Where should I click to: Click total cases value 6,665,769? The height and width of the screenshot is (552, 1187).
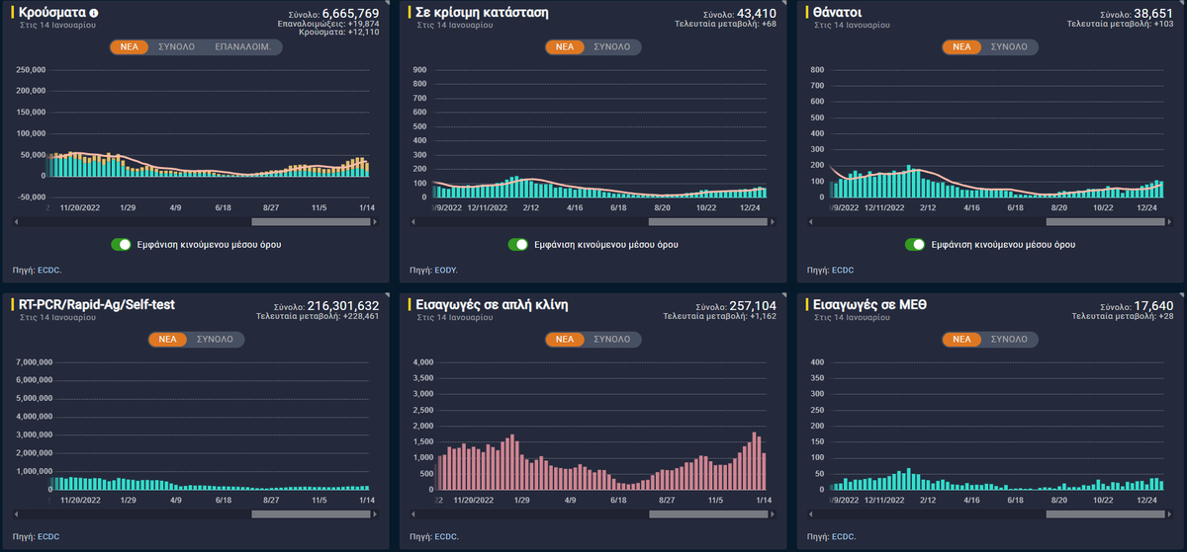pyautogui.click(x=350, y=12)
